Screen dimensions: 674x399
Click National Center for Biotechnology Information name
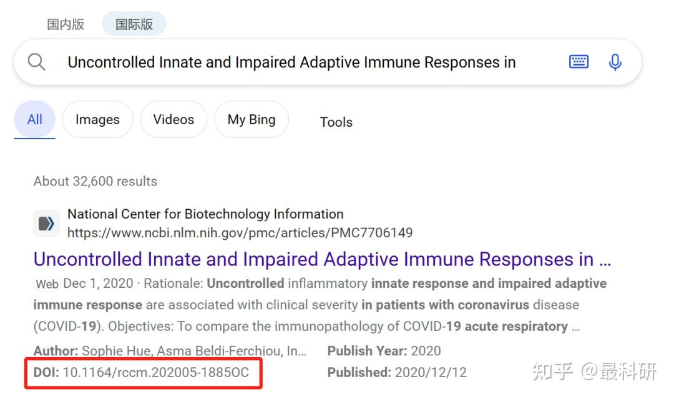205,214
